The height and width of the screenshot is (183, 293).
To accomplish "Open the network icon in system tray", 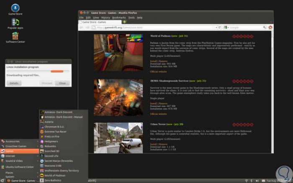I will point(246,180).
